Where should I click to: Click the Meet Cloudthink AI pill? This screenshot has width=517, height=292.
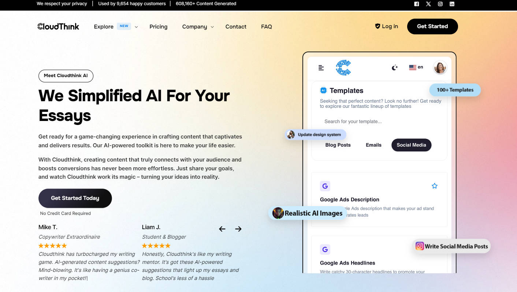(66, 76)
